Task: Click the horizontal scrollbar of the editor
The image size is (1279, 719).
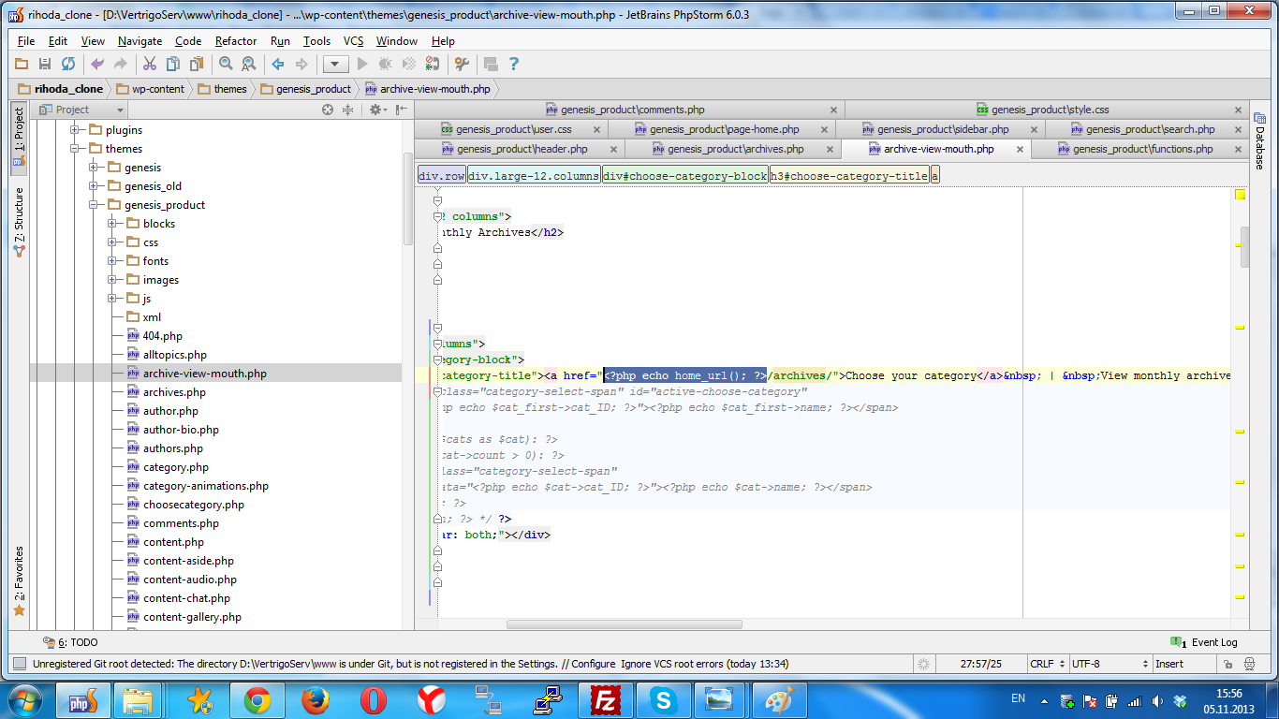Action: tap(624, 624)
